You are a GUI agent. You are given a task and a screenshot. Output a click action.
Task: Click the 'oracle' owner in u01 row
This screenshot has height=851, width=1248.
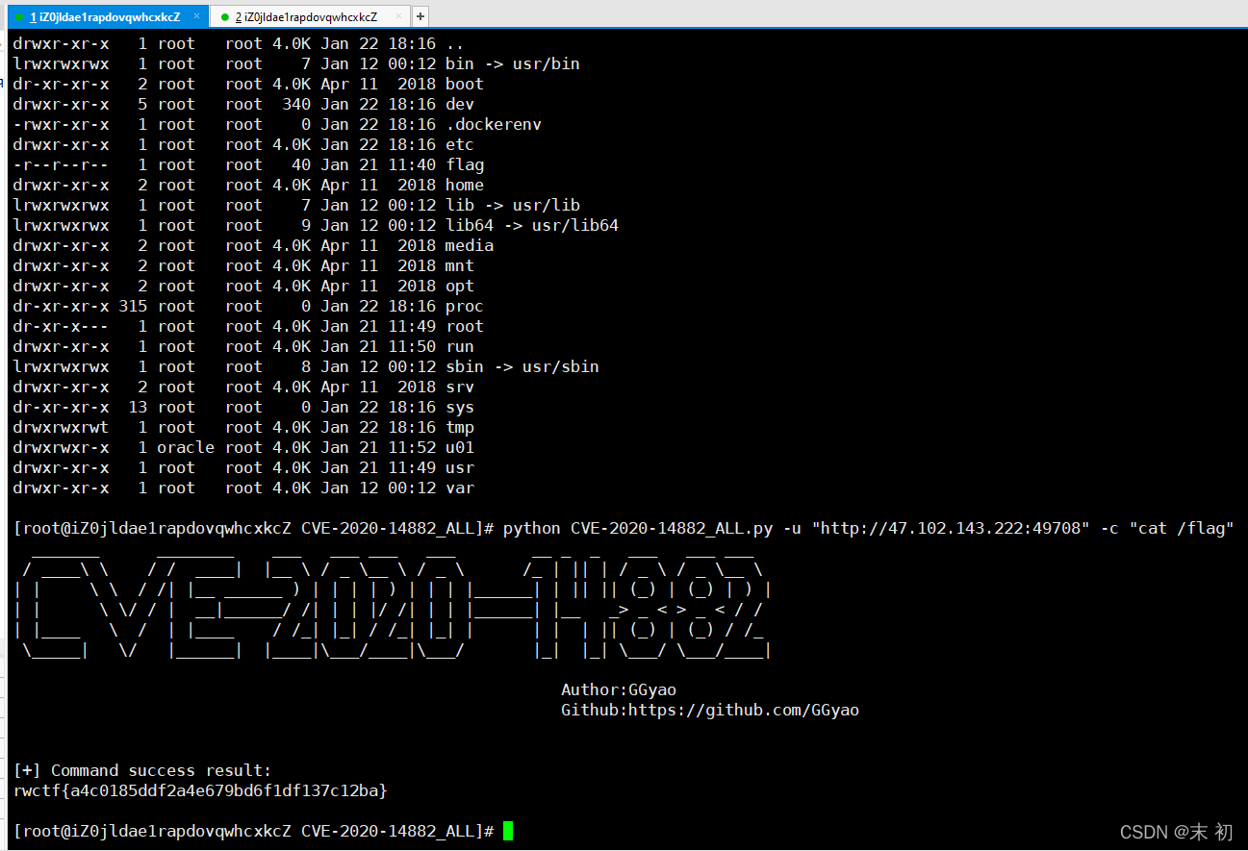click(x=186, y=447)
